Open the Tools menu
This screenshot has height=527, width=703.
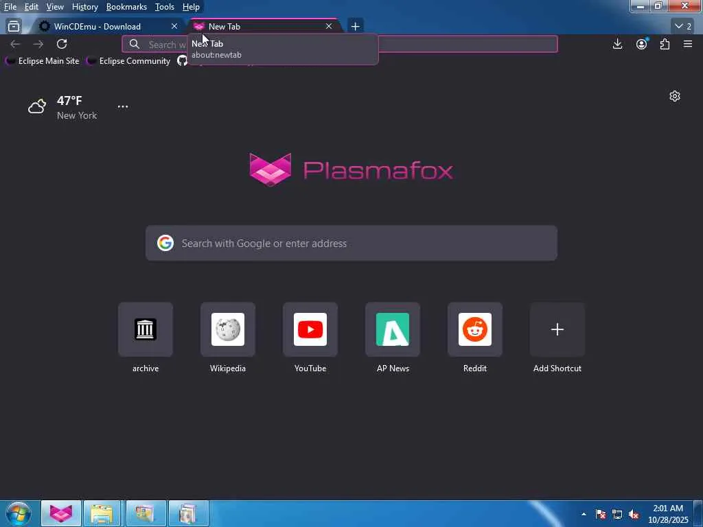click(x=165, y=7)
